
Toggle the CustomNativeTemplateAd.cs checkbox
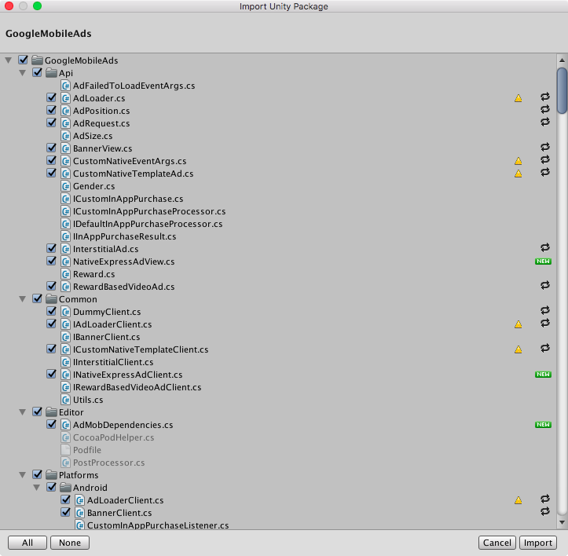coord(51,173)
